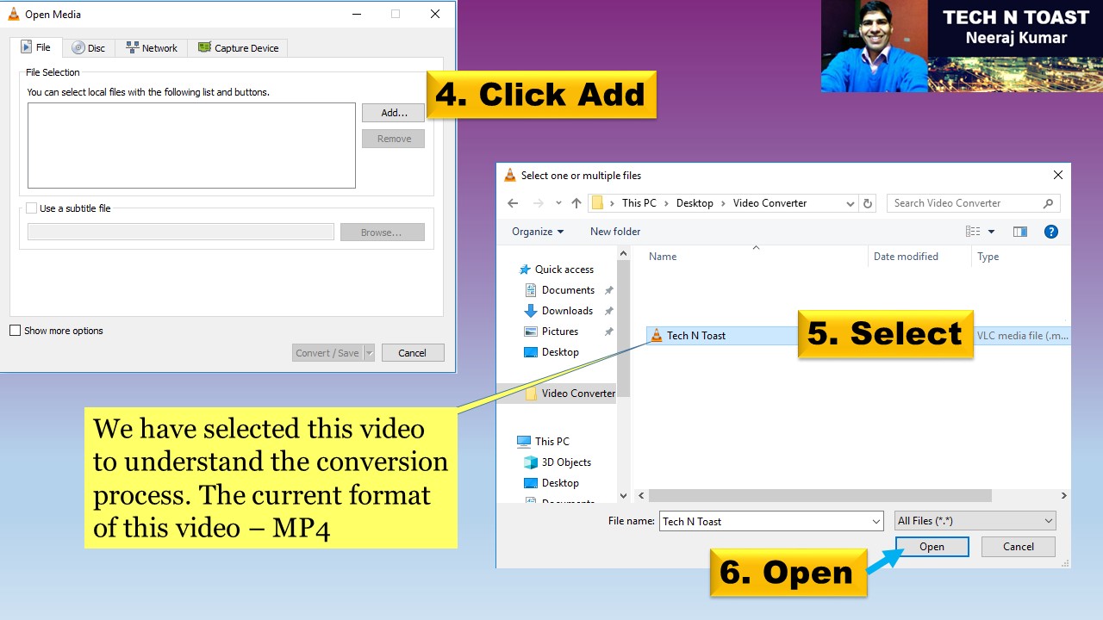Click the forward arrow in file dialog
The height and width of the screenshot is (620, 1103).
tap(539, 203)
